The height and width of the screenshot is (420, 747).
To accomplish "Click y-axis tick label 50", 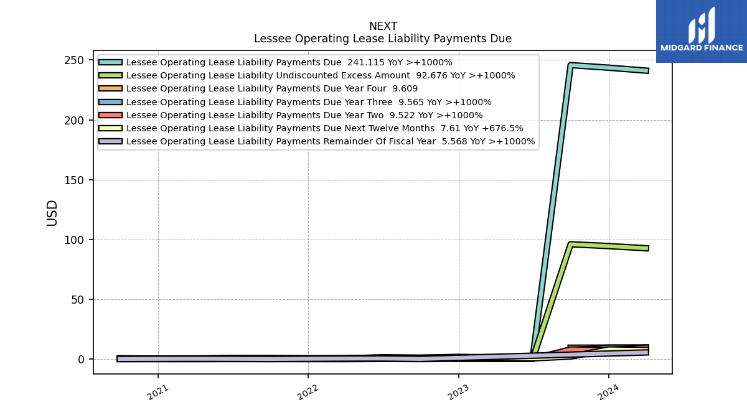I will point(78,299).
